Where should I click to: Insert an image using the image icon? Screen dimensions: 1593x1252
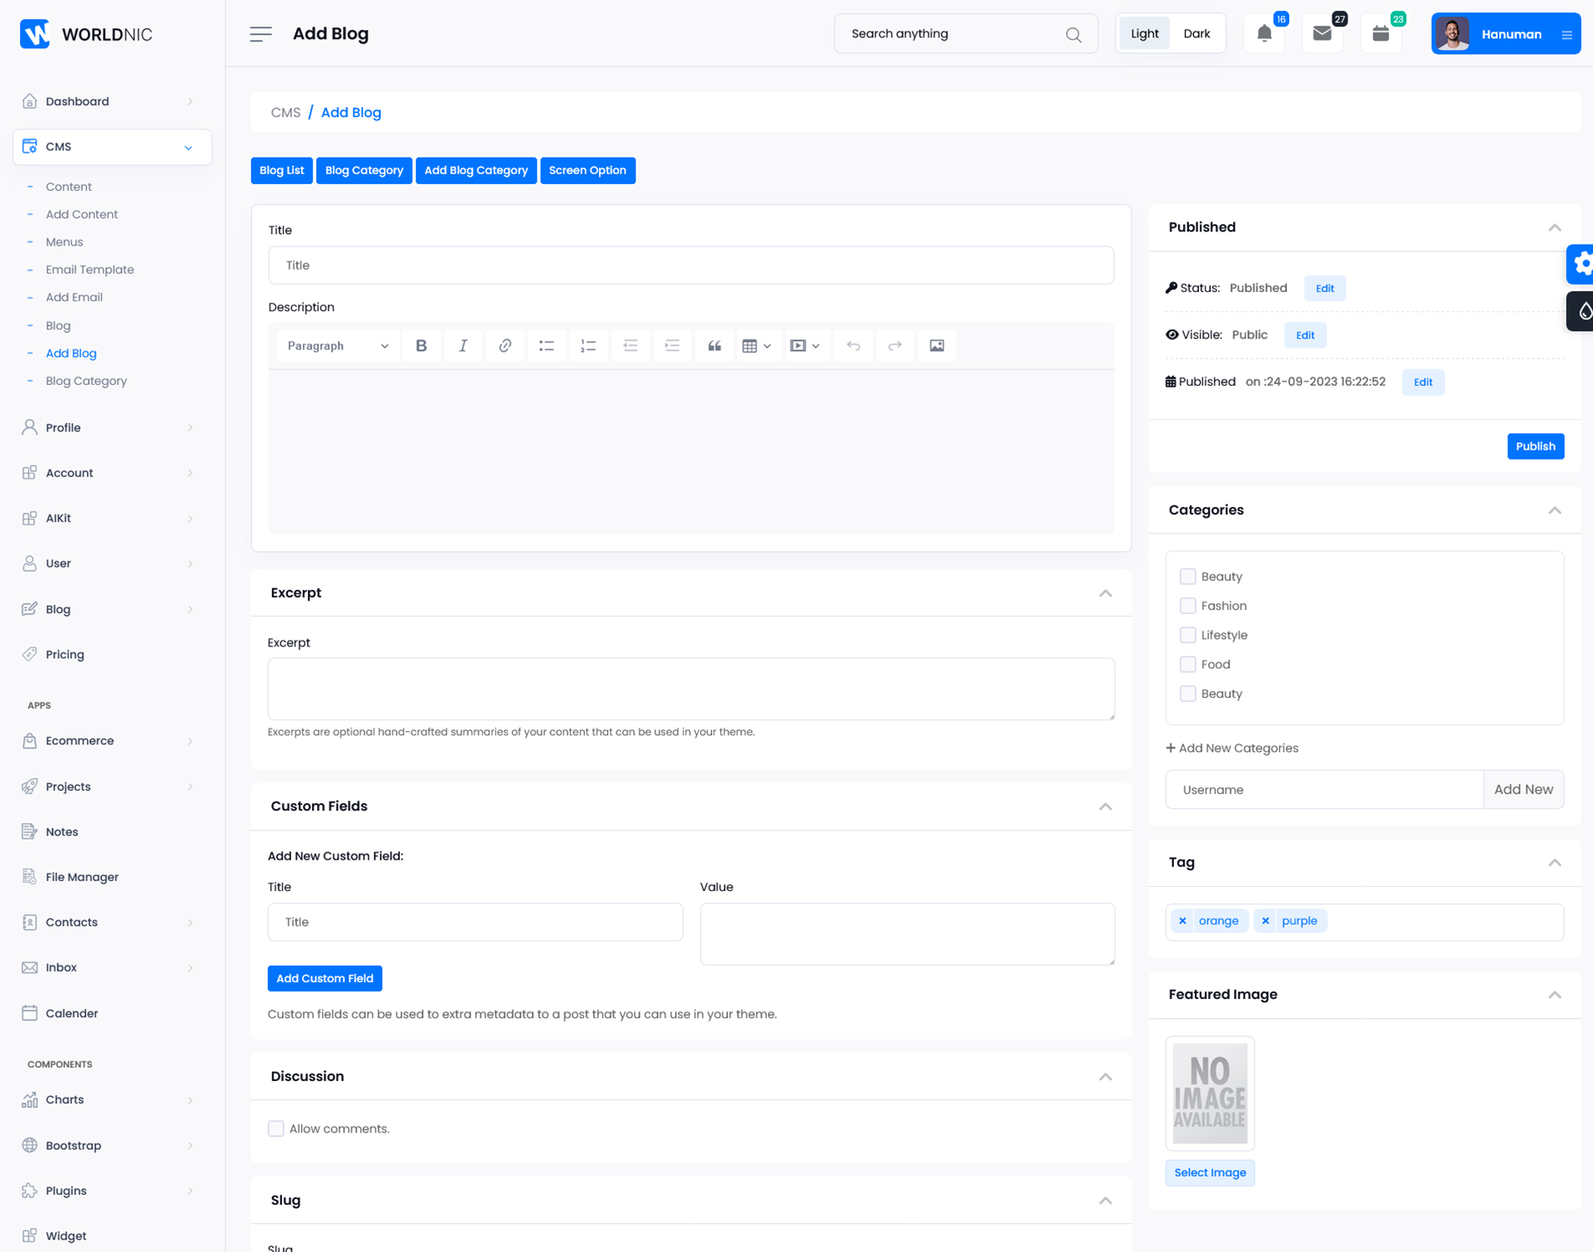point(937,346)
